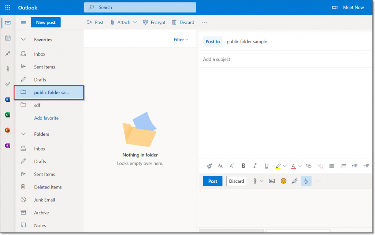Click Encrypt in the command bar
Screen dimensions: 375x235
(154, 22)
